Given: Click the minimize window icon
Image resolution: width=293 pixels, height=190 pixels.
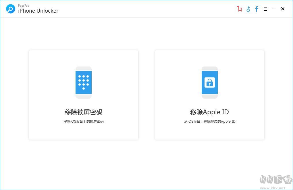Looking at the screenshot, I should (274, 9).
